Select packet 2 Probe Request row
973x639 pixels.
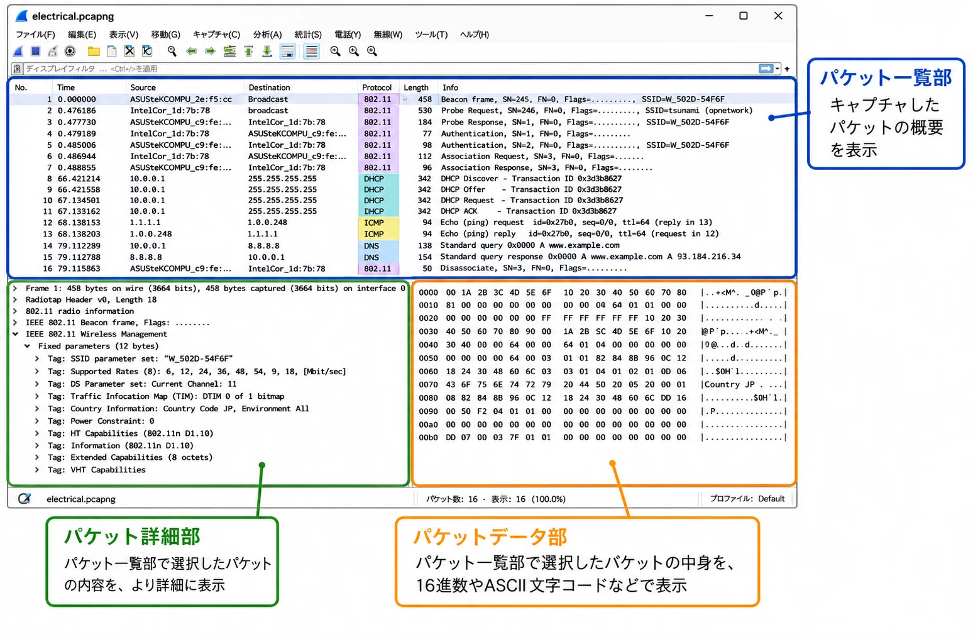click(402, 111)
